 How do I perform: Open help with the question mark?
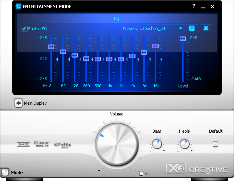click(194, 6)
